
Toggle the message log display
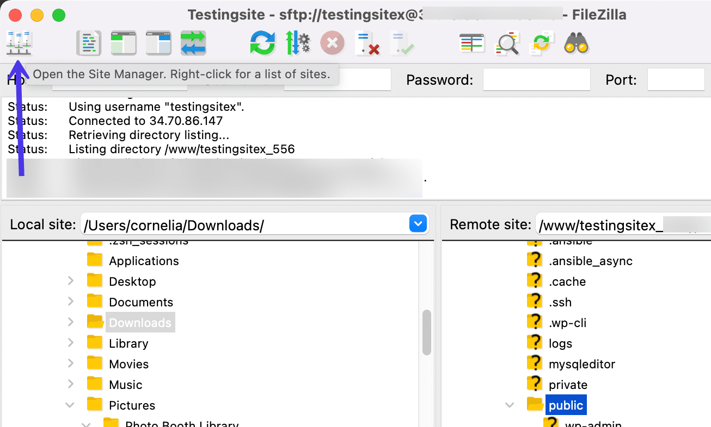89,43
